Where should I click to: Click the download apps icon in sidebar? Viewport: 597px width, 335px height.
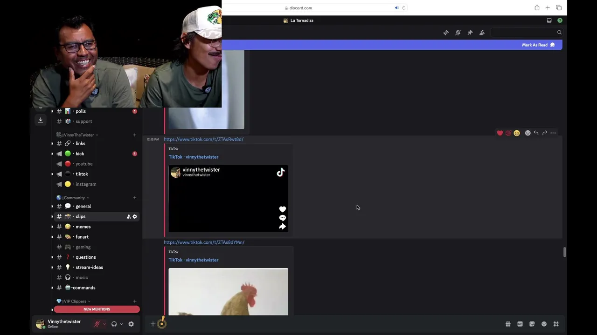coord(41,120)
